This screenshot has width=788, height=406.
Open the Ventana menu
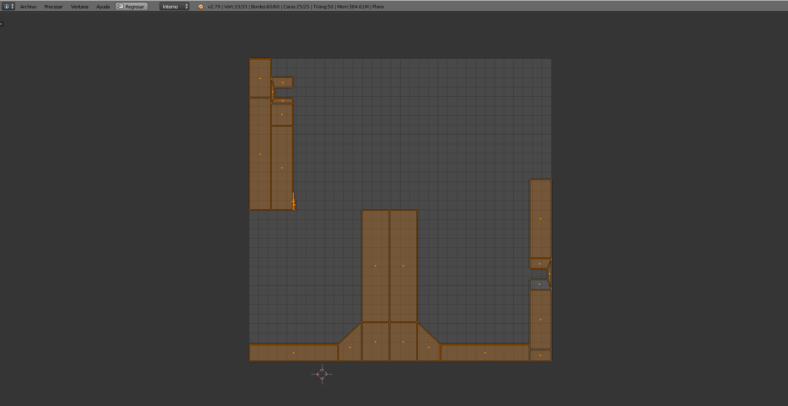tap(79, 7)
